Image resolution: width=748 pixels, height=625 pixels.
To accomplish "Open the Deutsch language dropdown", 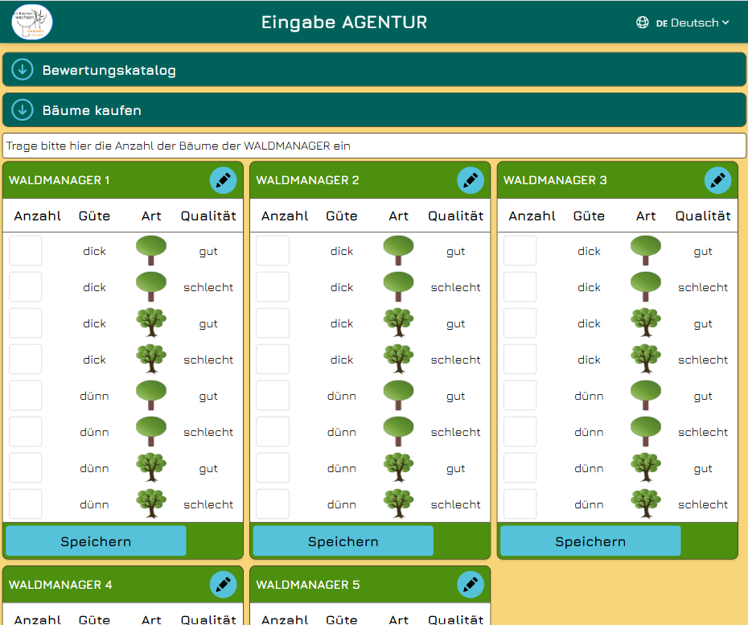I will tap(693, 23).
